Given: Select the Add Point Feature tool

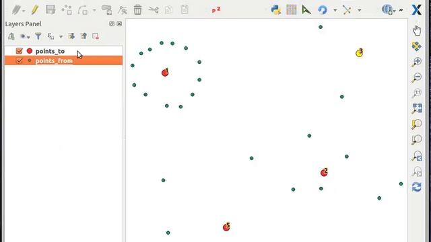Looking at the screenshot, I should coord(67,10).
